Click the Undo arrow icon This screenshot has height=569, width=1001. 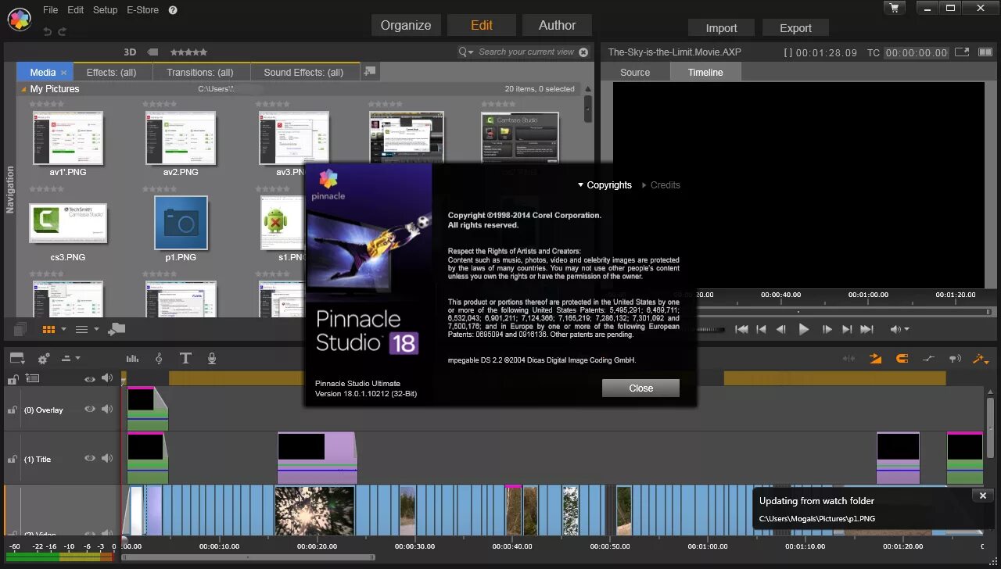click(47, 31)
